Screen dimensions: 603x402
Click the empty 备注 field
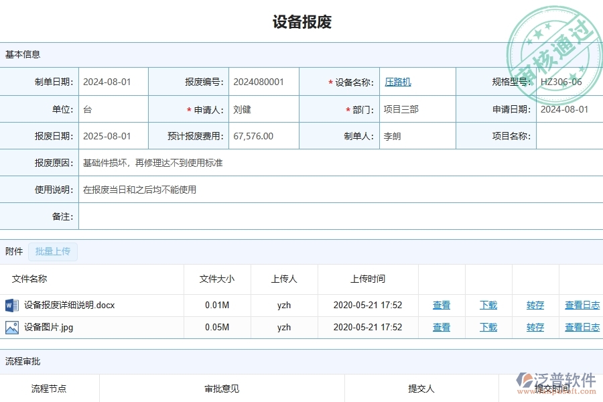click(x=335, y=216)
